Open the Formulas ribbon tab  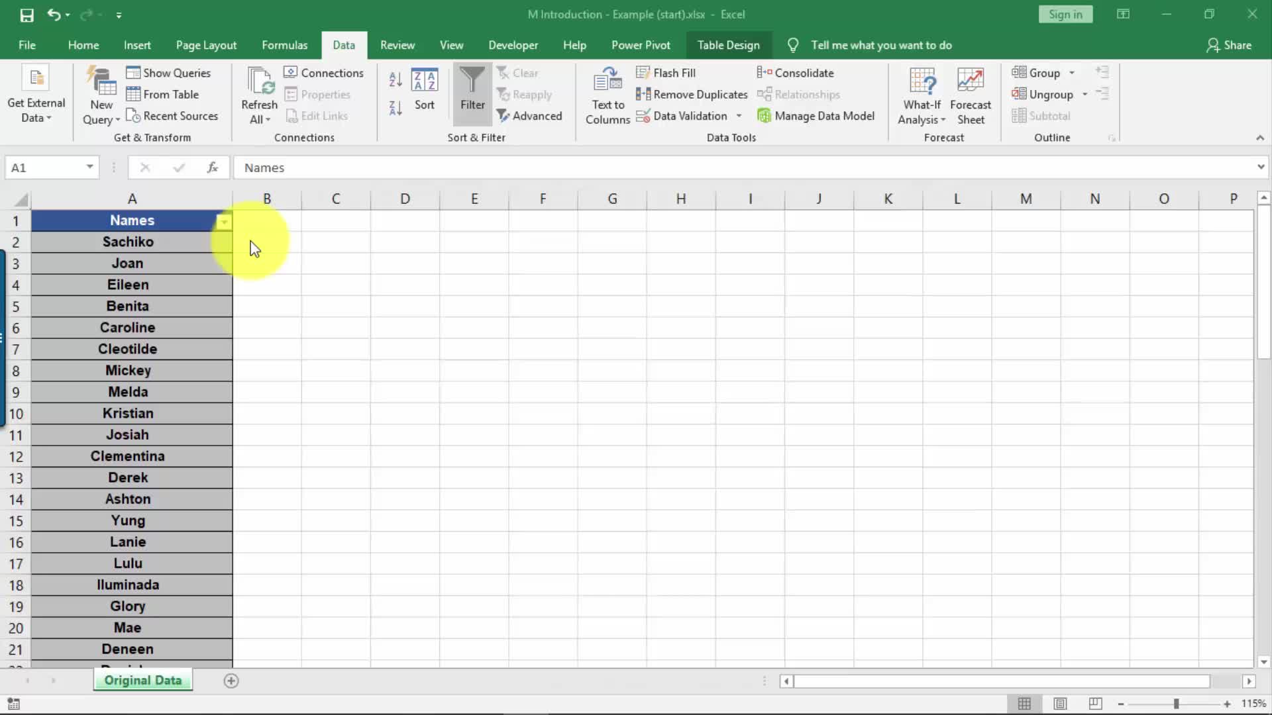pos(284,45)
